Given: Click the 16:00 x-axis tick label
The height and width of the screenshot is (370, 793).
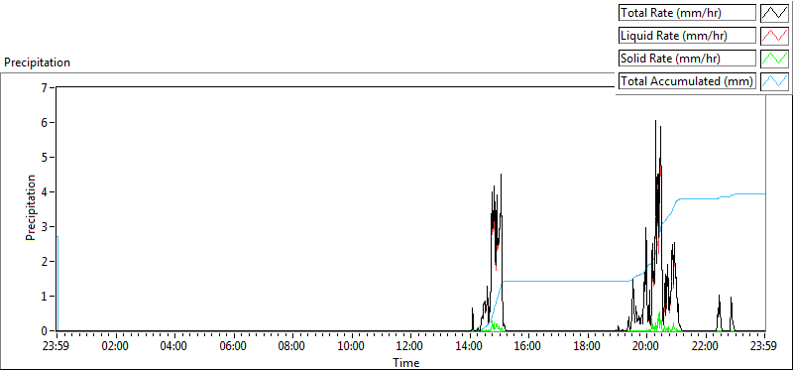Looking at the screenshot, I should coord(528,347).
